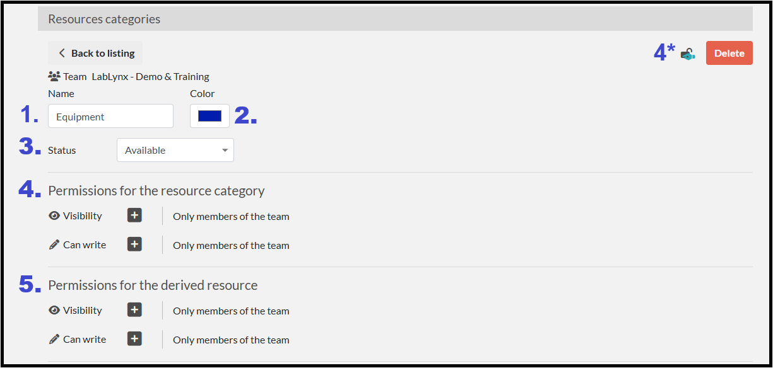Add write permission for the resource category
773x368 pixels.
(134, 244)
